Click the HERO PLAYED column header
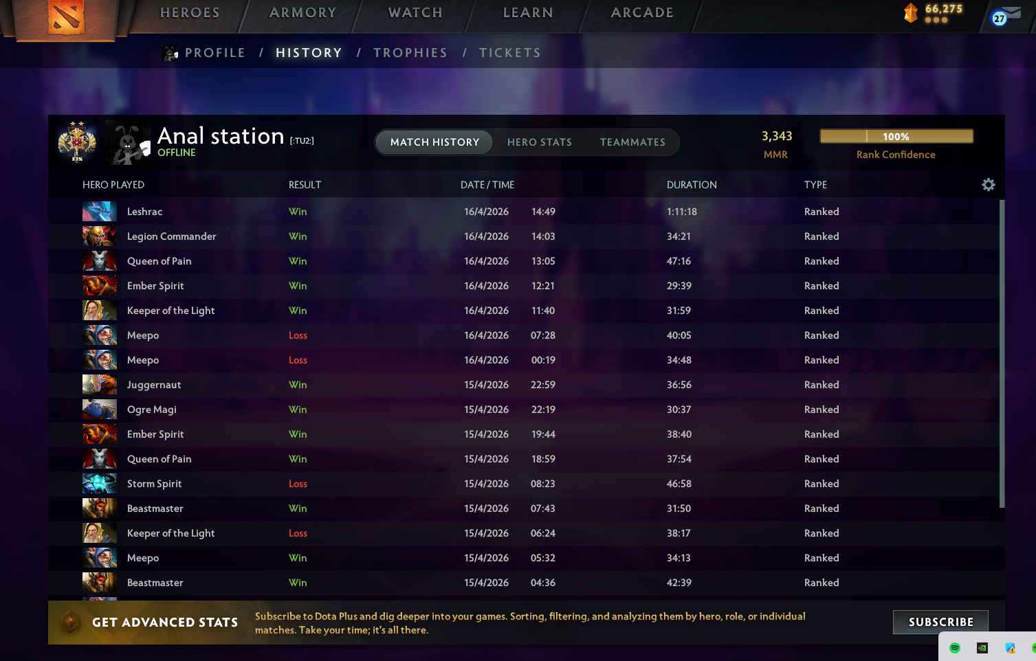This screenshot has height=661, width=1036. [113, 185]
